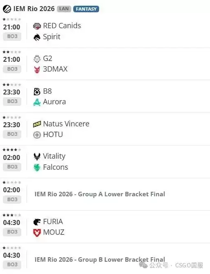The height and width of the screenshot is (274, 210).
Task: Click the Aurora teal logo
Action: [x=37, y=102]
